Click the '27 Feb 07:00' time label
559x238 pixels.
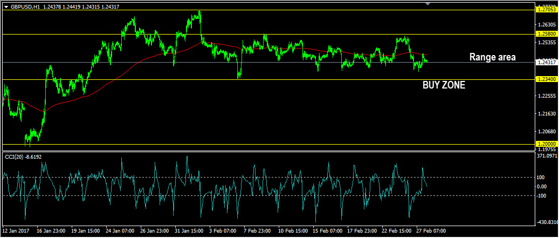pos(431,231)
